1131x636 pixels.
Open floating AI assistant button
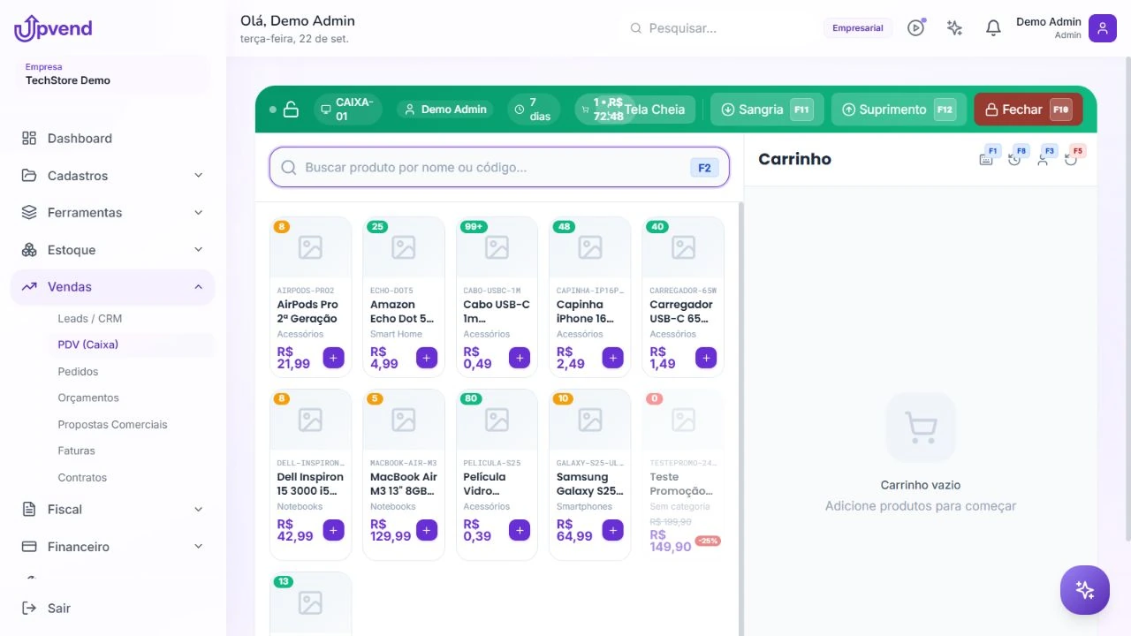click(1085, 590)
